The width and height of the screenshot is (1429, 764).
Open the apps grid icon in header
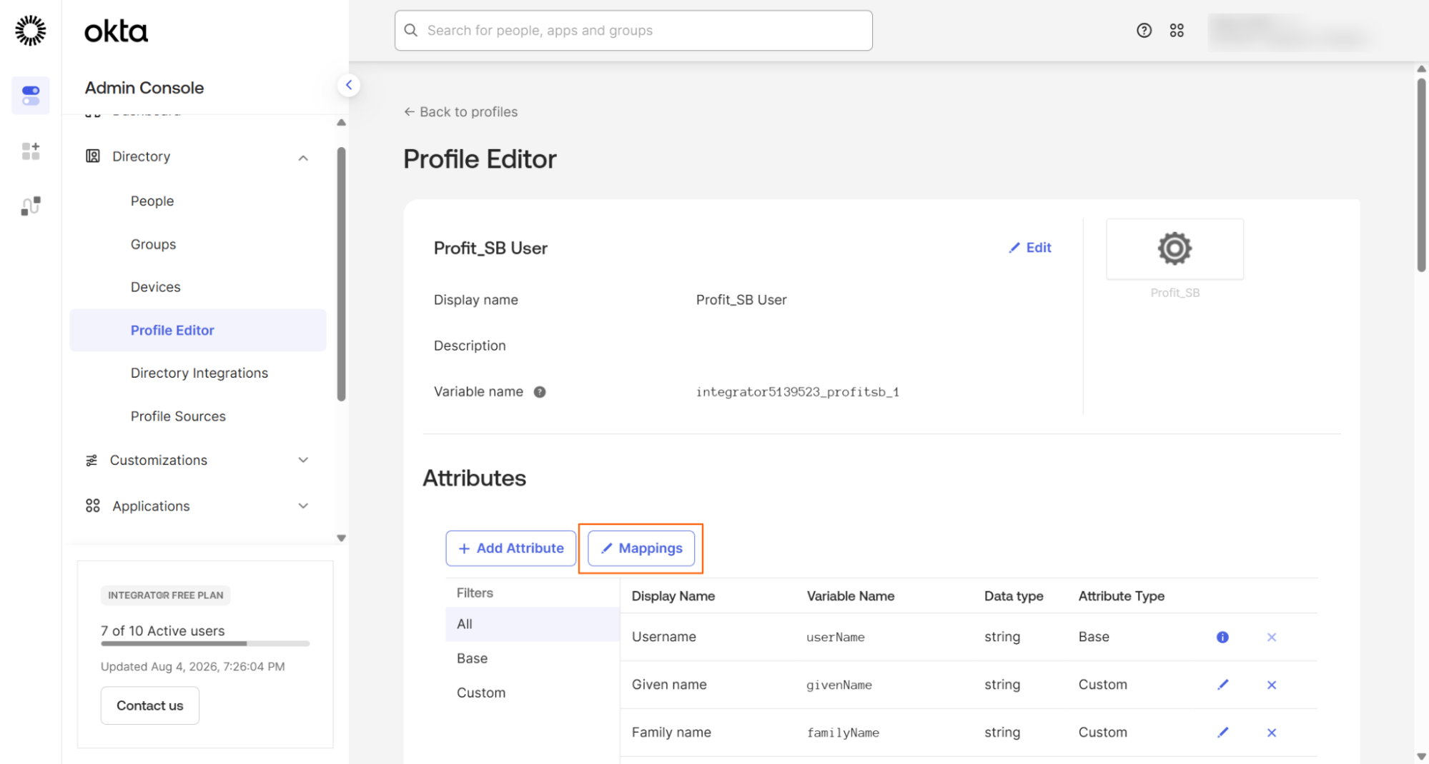(1177, 30)
